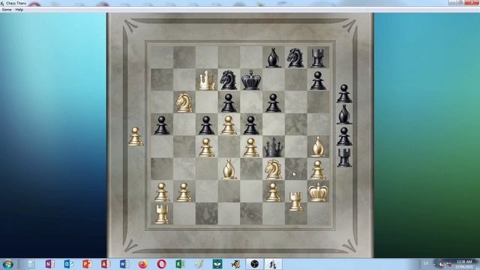The width and height of the screenshot is (480, 270).
Task: Select the white pawn on c4
Action: 207,148
